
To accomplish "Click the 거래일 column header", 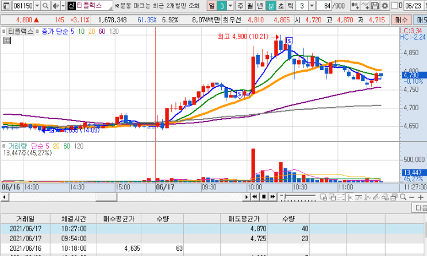I will click(x=26, y=219).
